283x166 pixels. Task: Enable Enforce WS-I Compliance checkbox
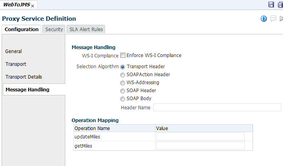click(123, 55)
